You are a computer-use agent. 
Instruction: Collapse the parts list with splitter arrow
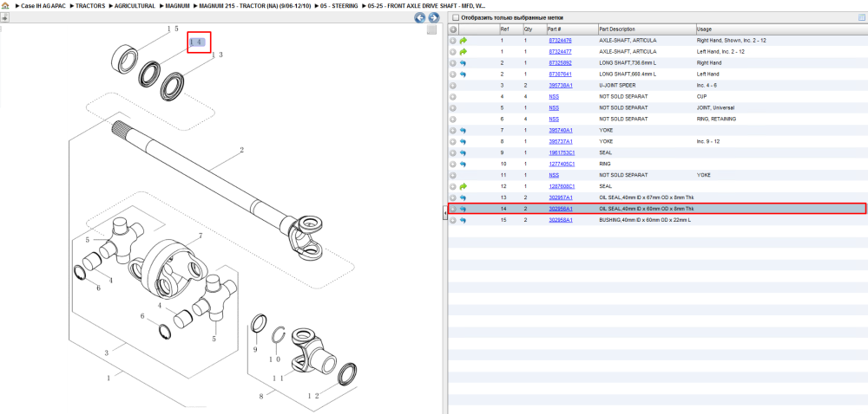pos(444,213)
